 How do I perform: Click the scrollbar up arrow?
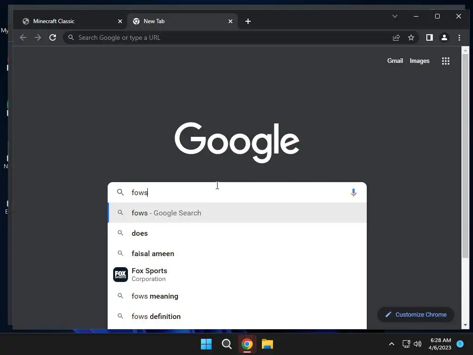[x=465, y=50]
